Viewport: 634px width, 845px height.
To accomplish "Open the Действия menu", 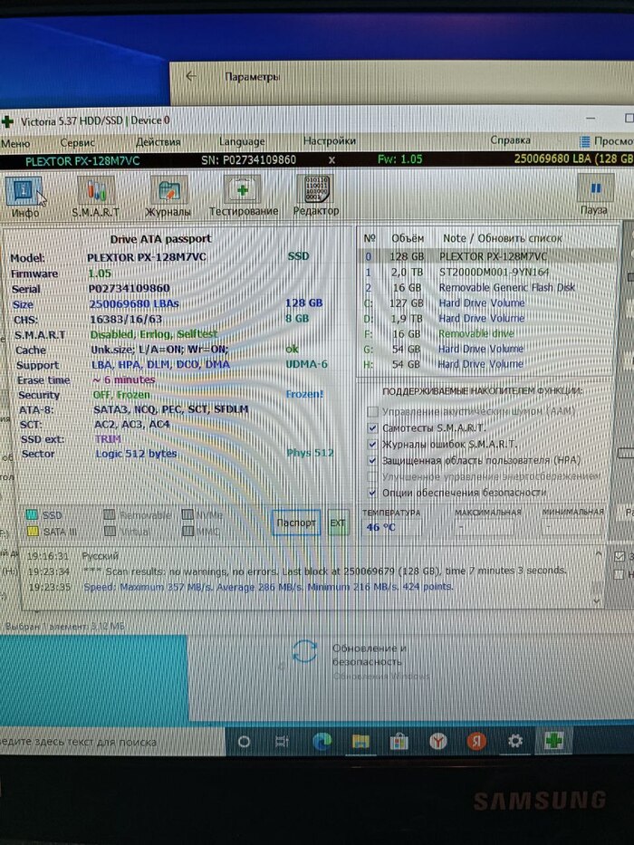I will pos(158,142).
